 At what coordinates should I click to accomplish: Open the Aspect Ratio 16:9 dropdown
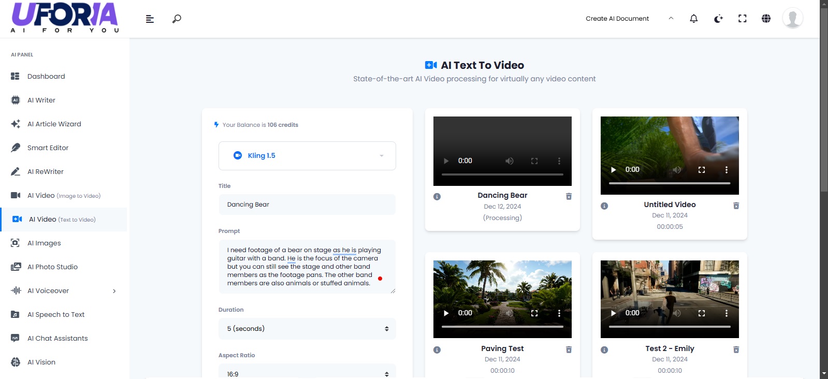(x=307, y=372)
